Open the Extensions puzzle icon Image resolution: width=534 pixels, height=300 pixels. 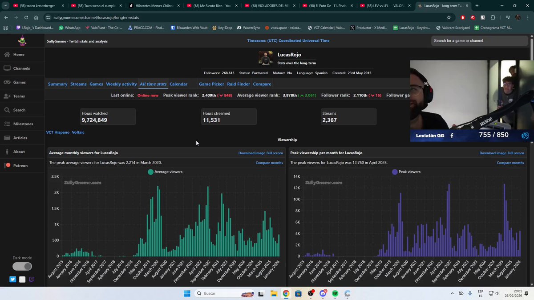click(493, 17)
